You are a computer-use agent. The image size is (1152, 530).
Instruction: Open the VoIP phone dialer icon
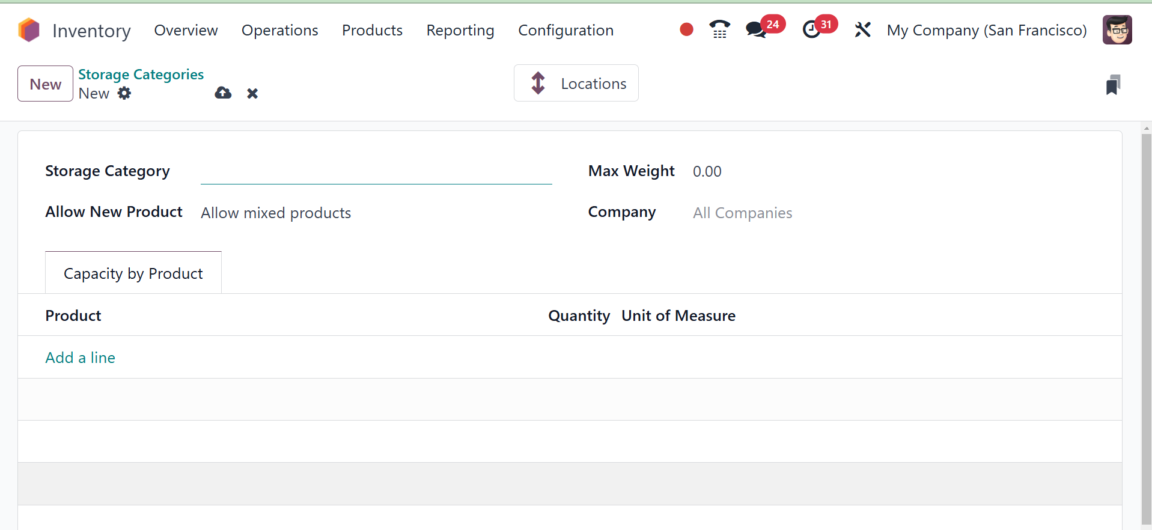click(x=719, y=29)
